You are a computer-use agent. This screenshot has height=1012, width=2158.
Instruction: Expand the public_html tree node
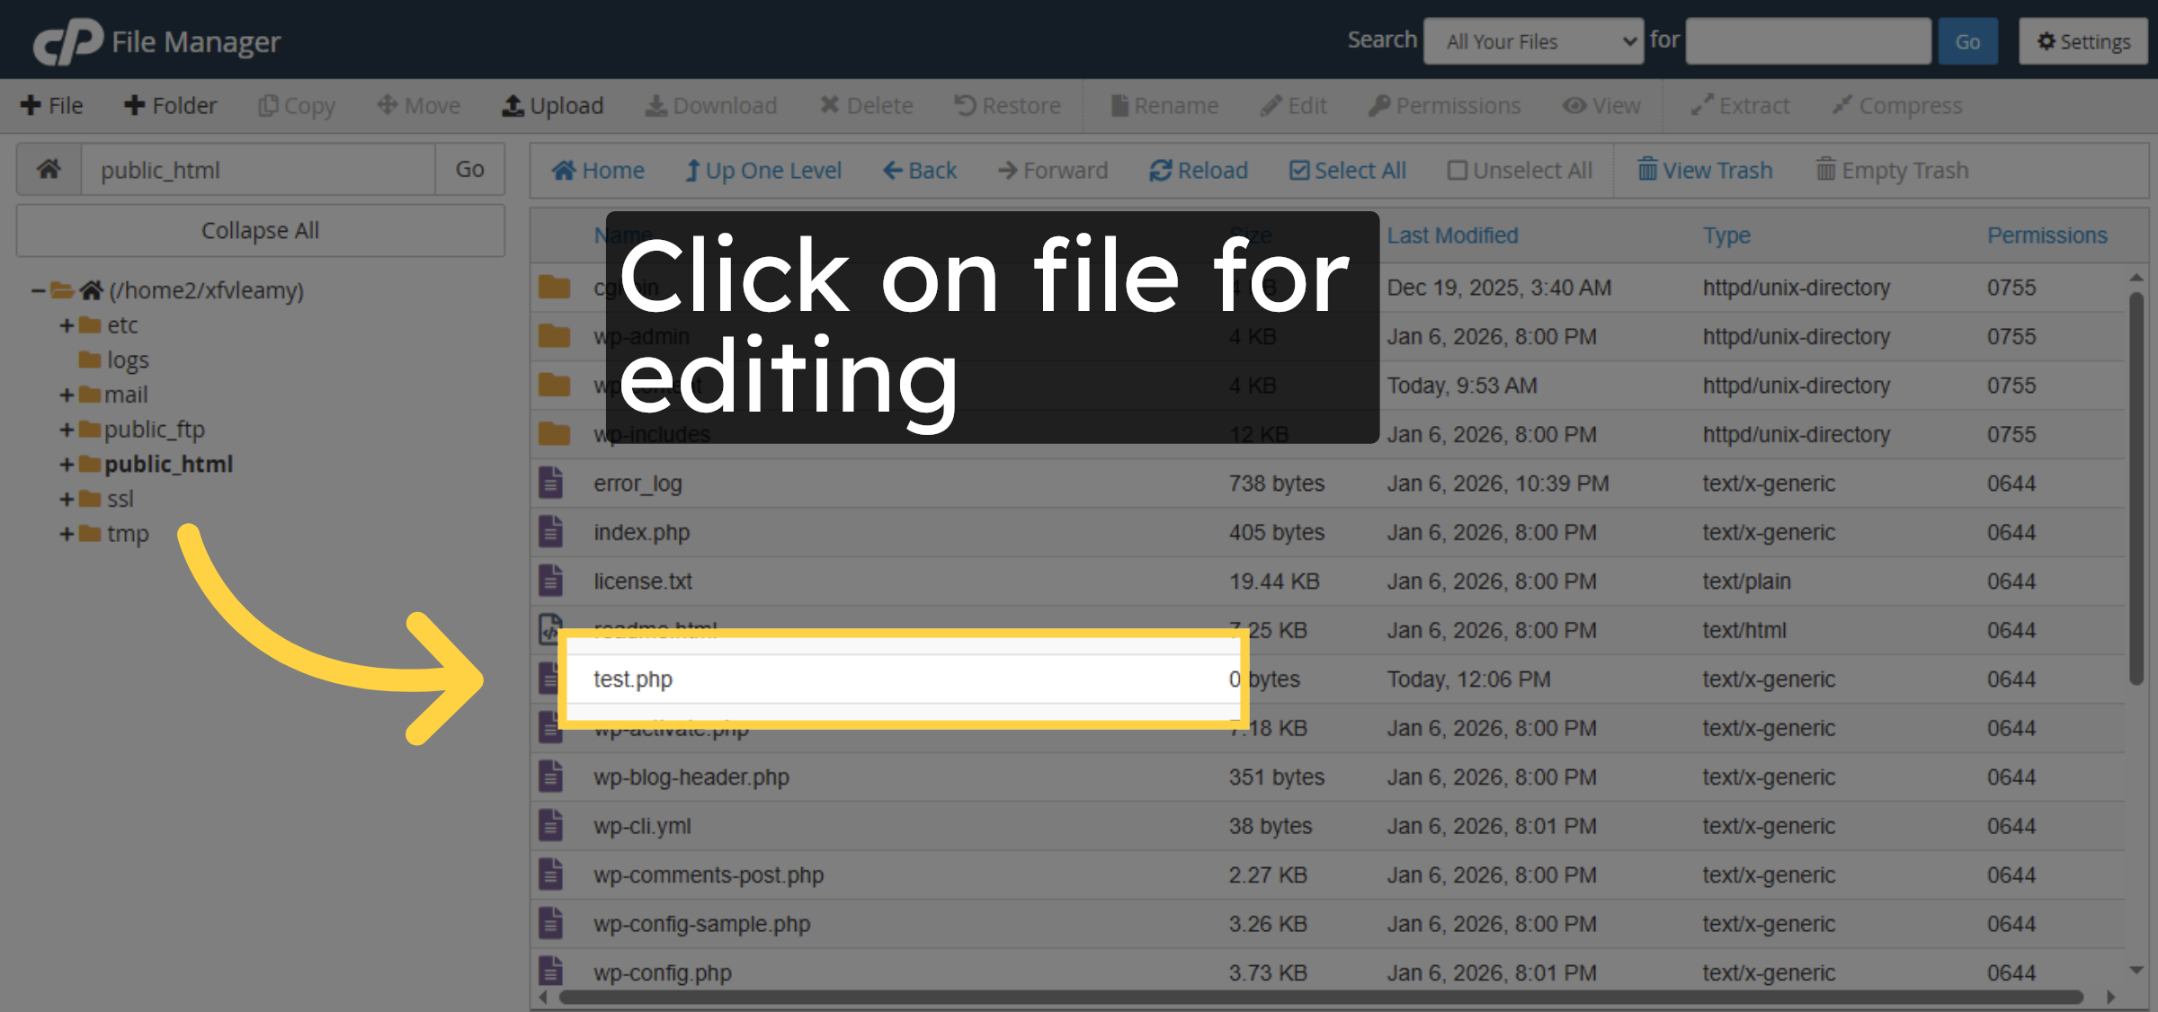point(67,464)
